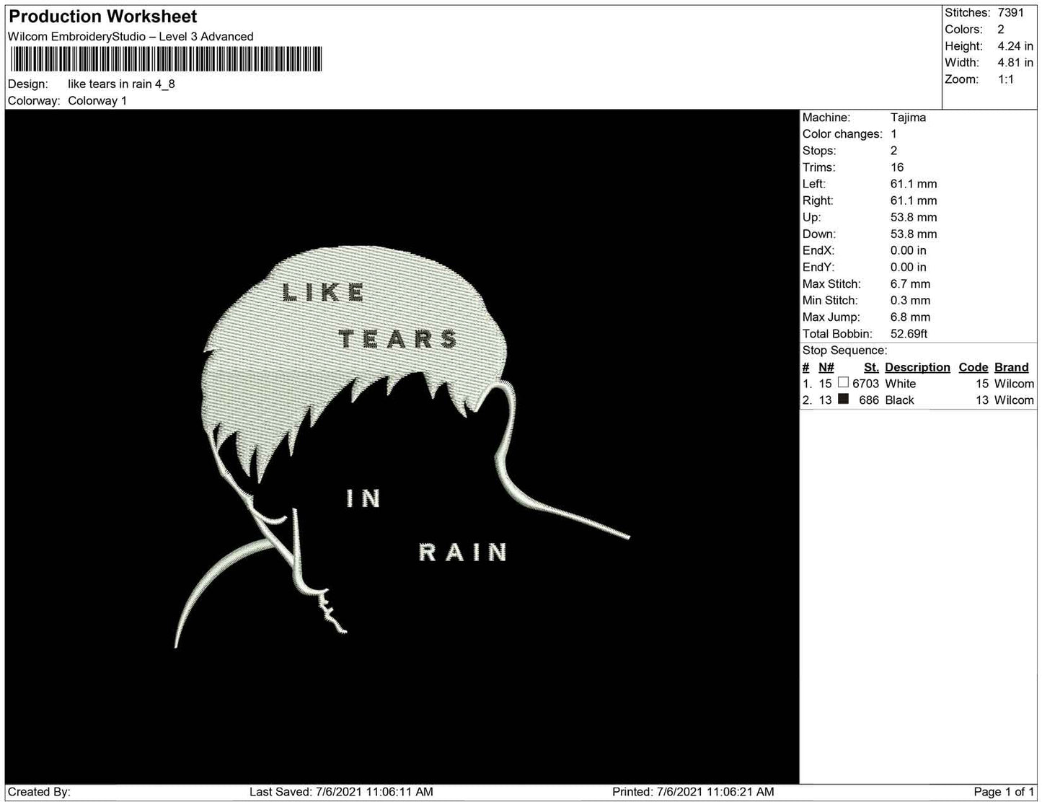Click the "Production Worksheet" title
1042x802 pixels.
102,17
